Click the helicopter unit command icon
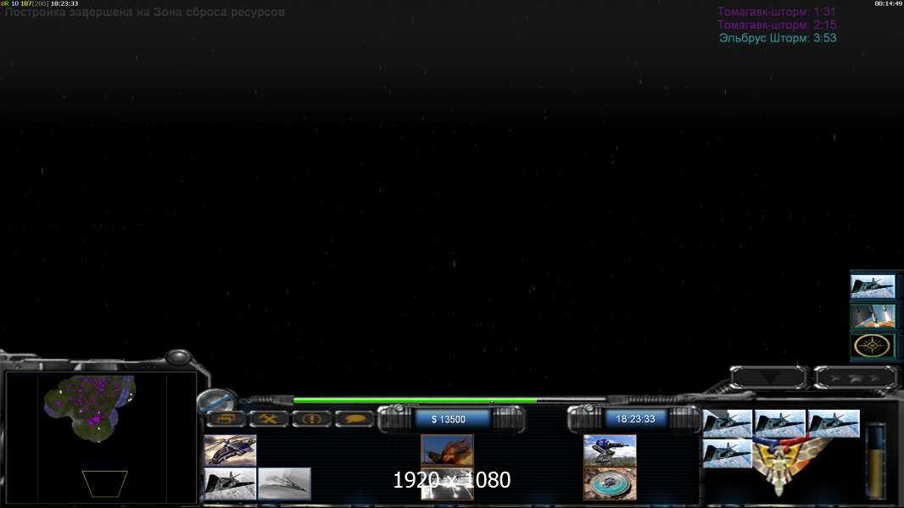This screenshot has width=904, height=508. point(230,450)
